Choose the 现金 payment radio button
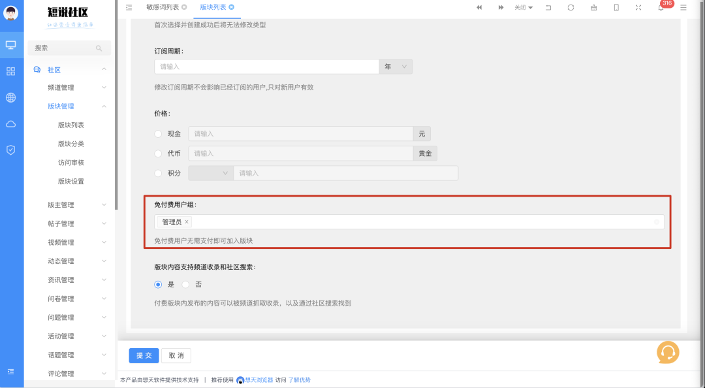 click(157, 133)
